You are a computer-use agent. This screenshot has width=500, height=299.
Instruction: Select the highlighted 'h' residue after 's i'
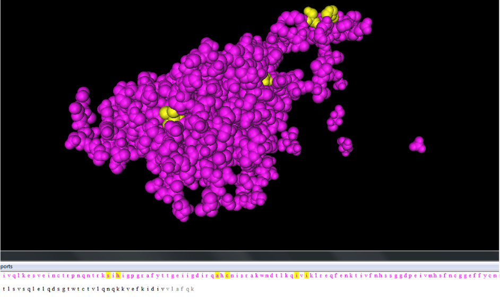[x=118, y=275]
